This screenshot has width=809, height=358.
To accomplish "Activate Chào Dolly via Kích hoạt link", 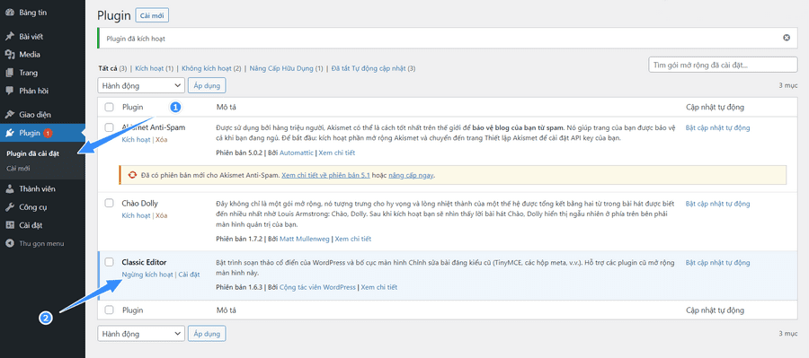I will click(x=137, y=215).
